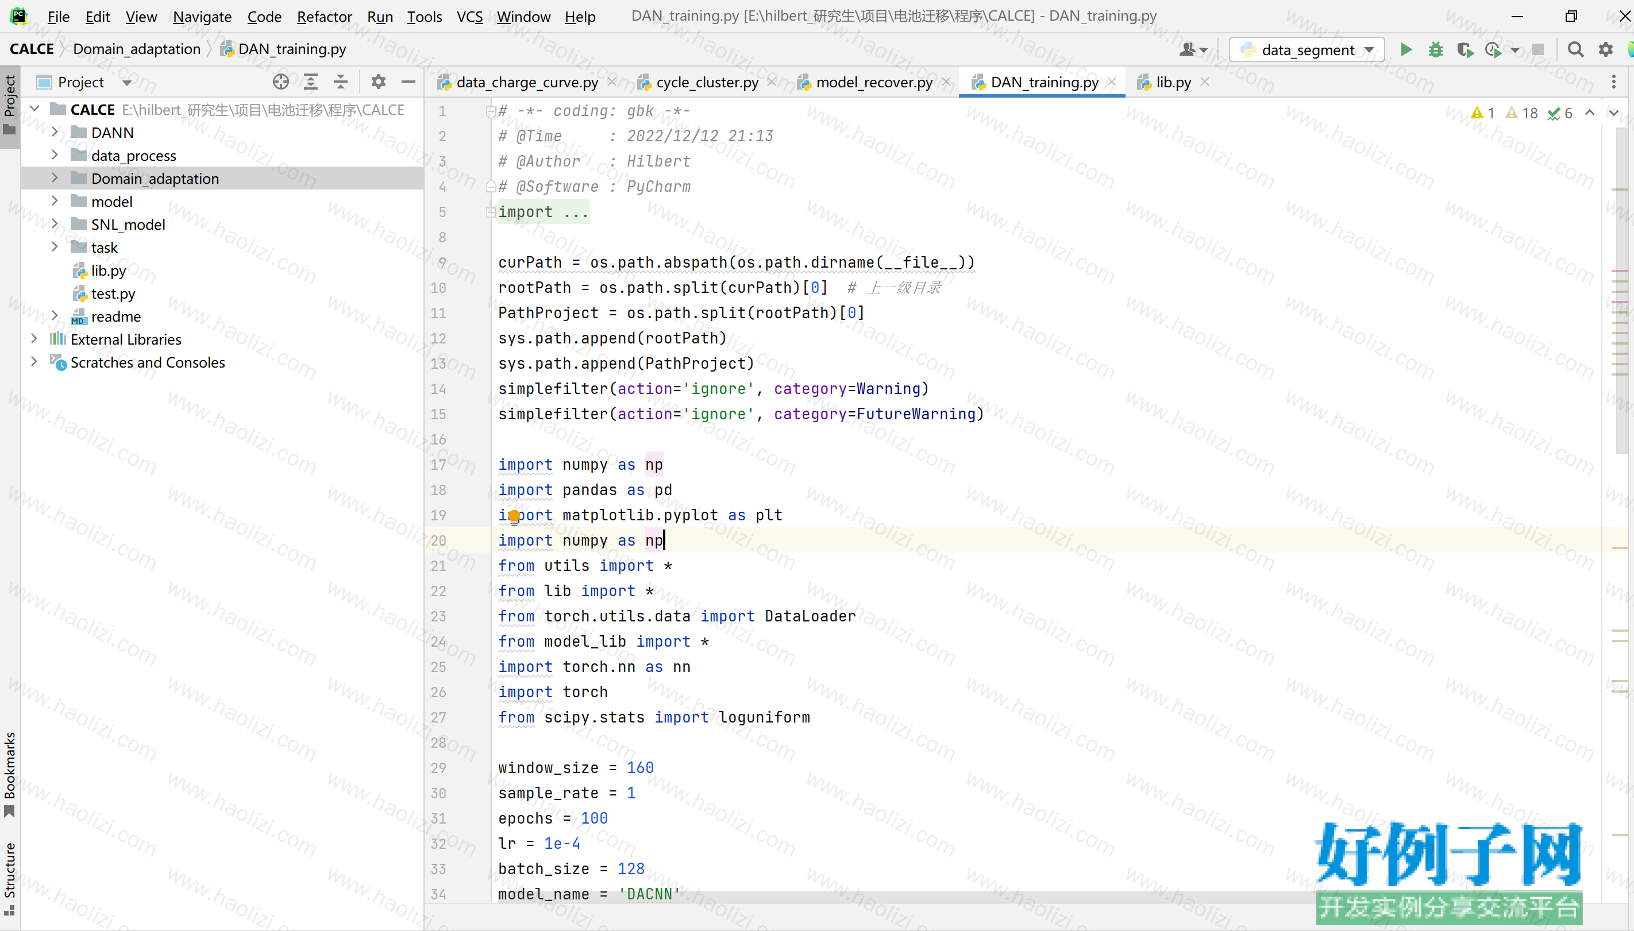Screen dimensions: 1634x931
Task: Go to previous highlighted error arrow
Action: tap(1589, 113)
